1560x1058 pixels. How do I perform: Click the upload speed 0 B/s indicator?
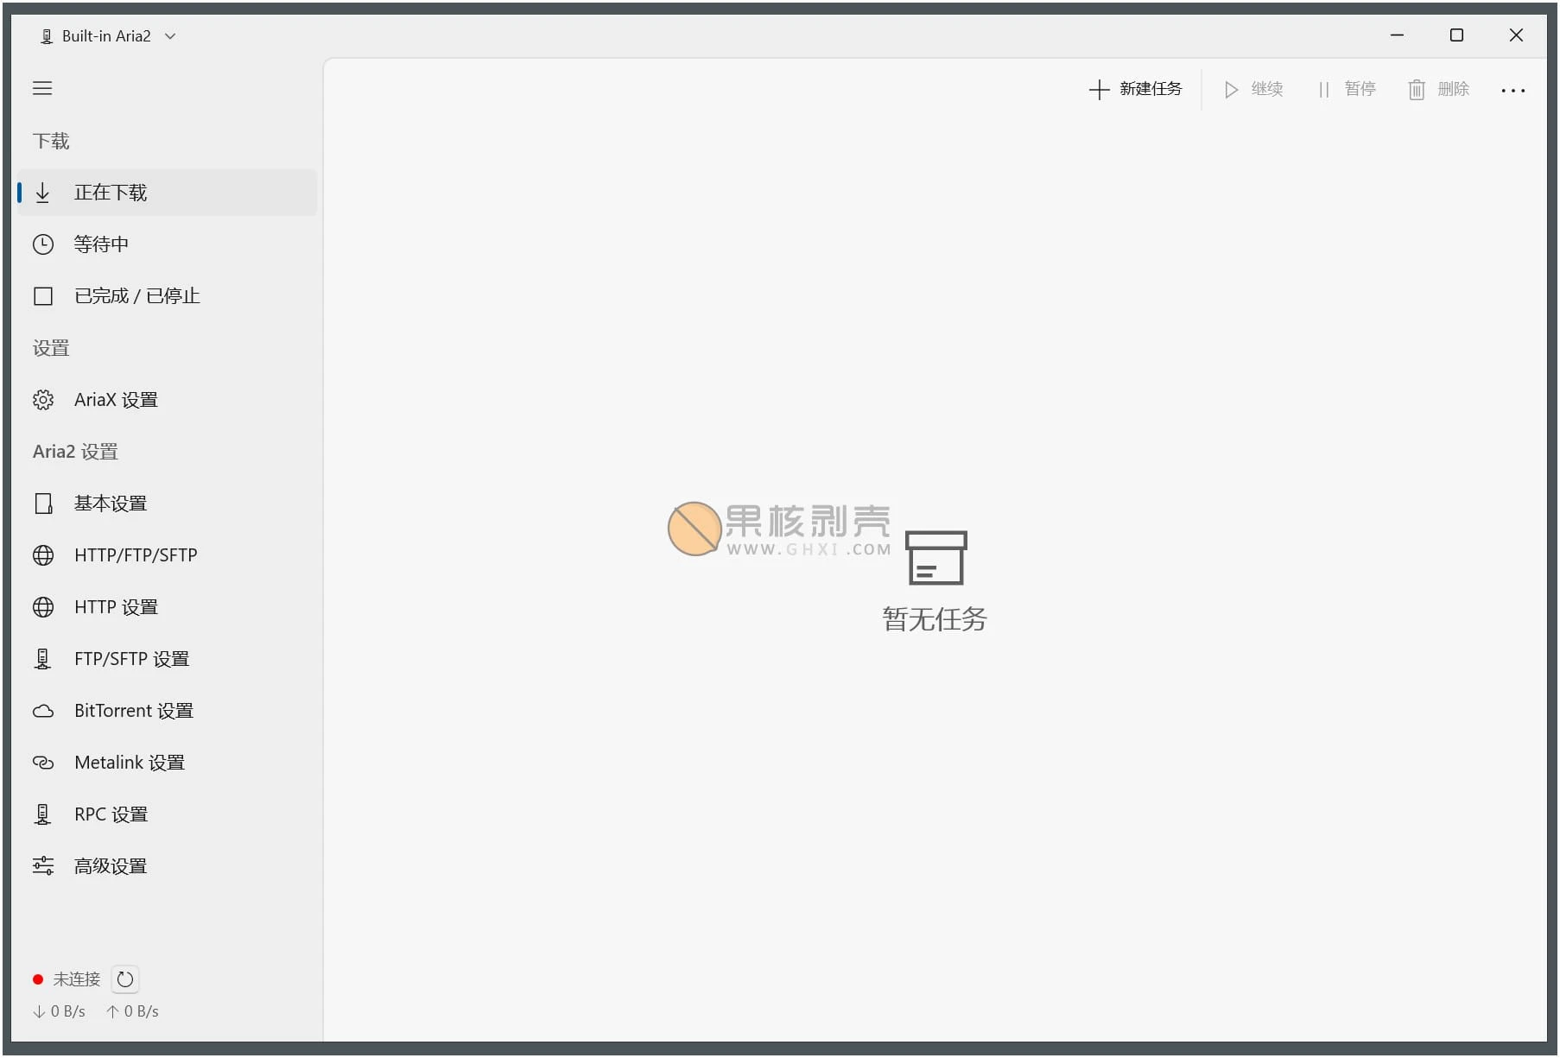(x=133, y=1011)
